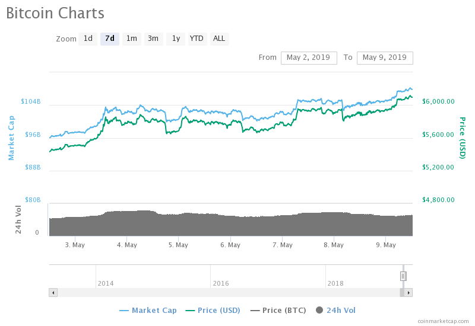Select the 7d zoom range

[110, 39]
